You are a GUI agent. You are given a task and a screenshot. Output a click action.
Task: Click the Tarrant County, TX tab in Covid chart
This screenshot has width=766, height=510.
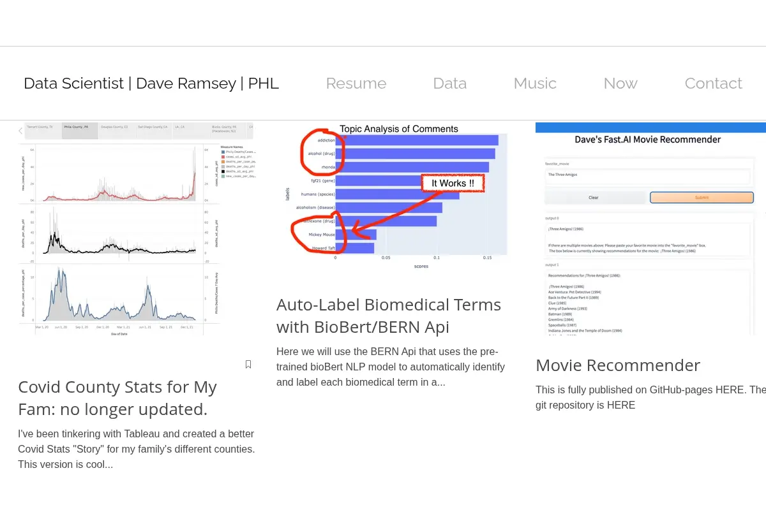click(x=43, y=131)
